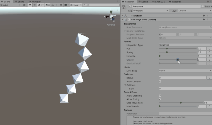This screenshot has width=212, height=125.
Task: Disable the Allow Grabbing checkbox
Action: pos(160,96)
